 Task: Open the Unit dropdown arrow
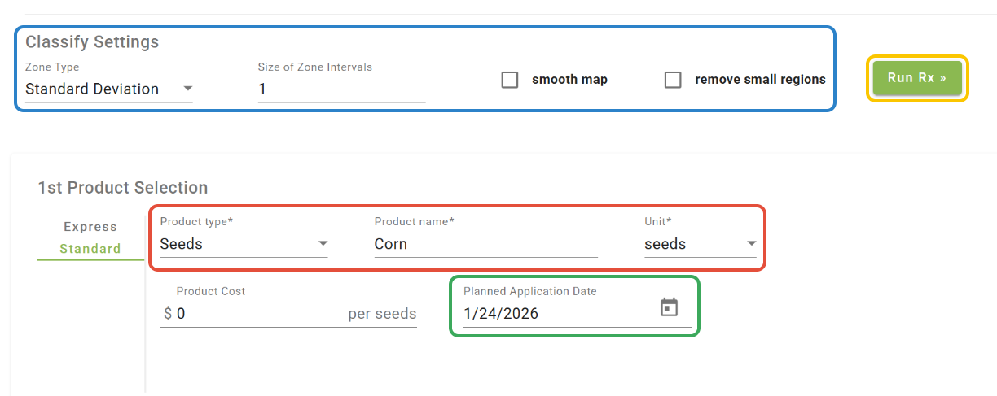(x=751, y=244)
